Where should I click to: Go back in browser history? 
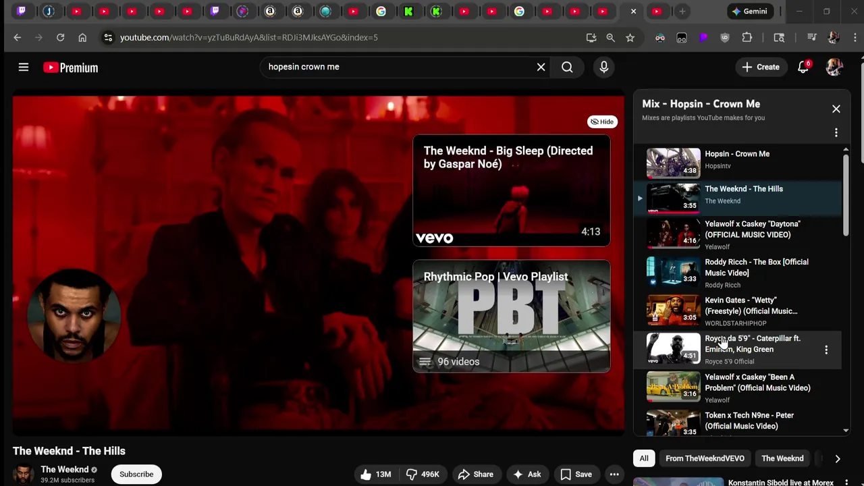[x=18, y=38]
